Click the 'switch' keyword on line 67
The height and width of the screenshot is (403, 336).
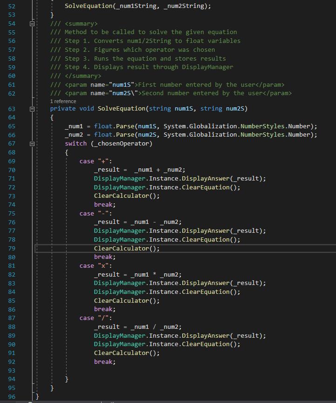76,143
